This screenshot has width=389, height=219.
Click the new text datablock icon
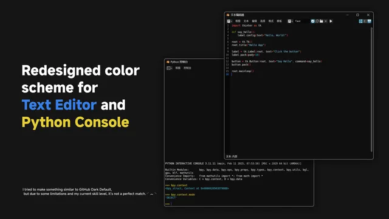[317, 21]
